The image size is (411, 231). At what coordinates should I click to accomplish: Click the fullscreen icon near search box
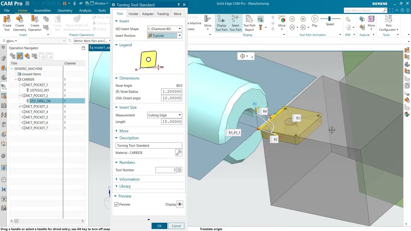[x=391, y=10]
